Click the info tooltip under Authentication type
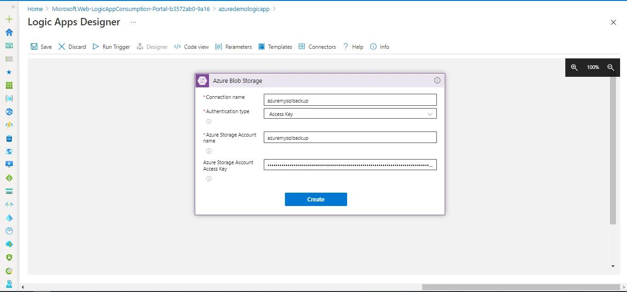Viewport: 627px width, 292px height. pyautogui.click(x=209, y=121)
